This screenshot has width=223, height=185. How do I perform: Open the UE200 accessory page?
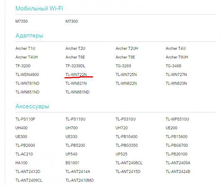pos(171,128)
